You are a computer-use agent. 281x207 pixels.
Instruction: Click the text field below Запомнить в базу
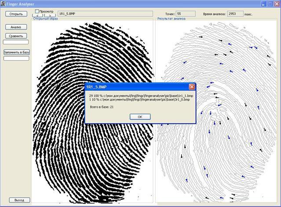16,58
